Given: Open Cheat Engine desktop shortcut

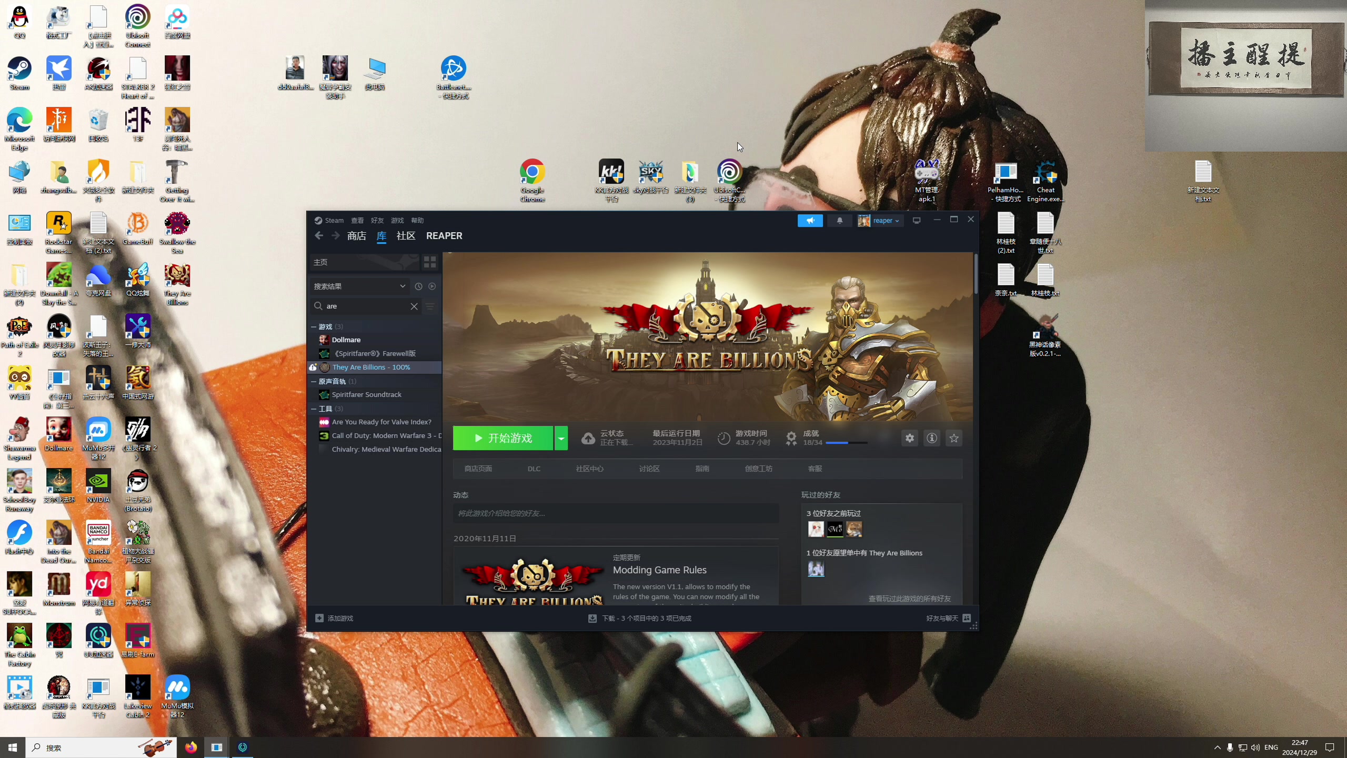Looking at the screenshot, I should point(1046,181).
